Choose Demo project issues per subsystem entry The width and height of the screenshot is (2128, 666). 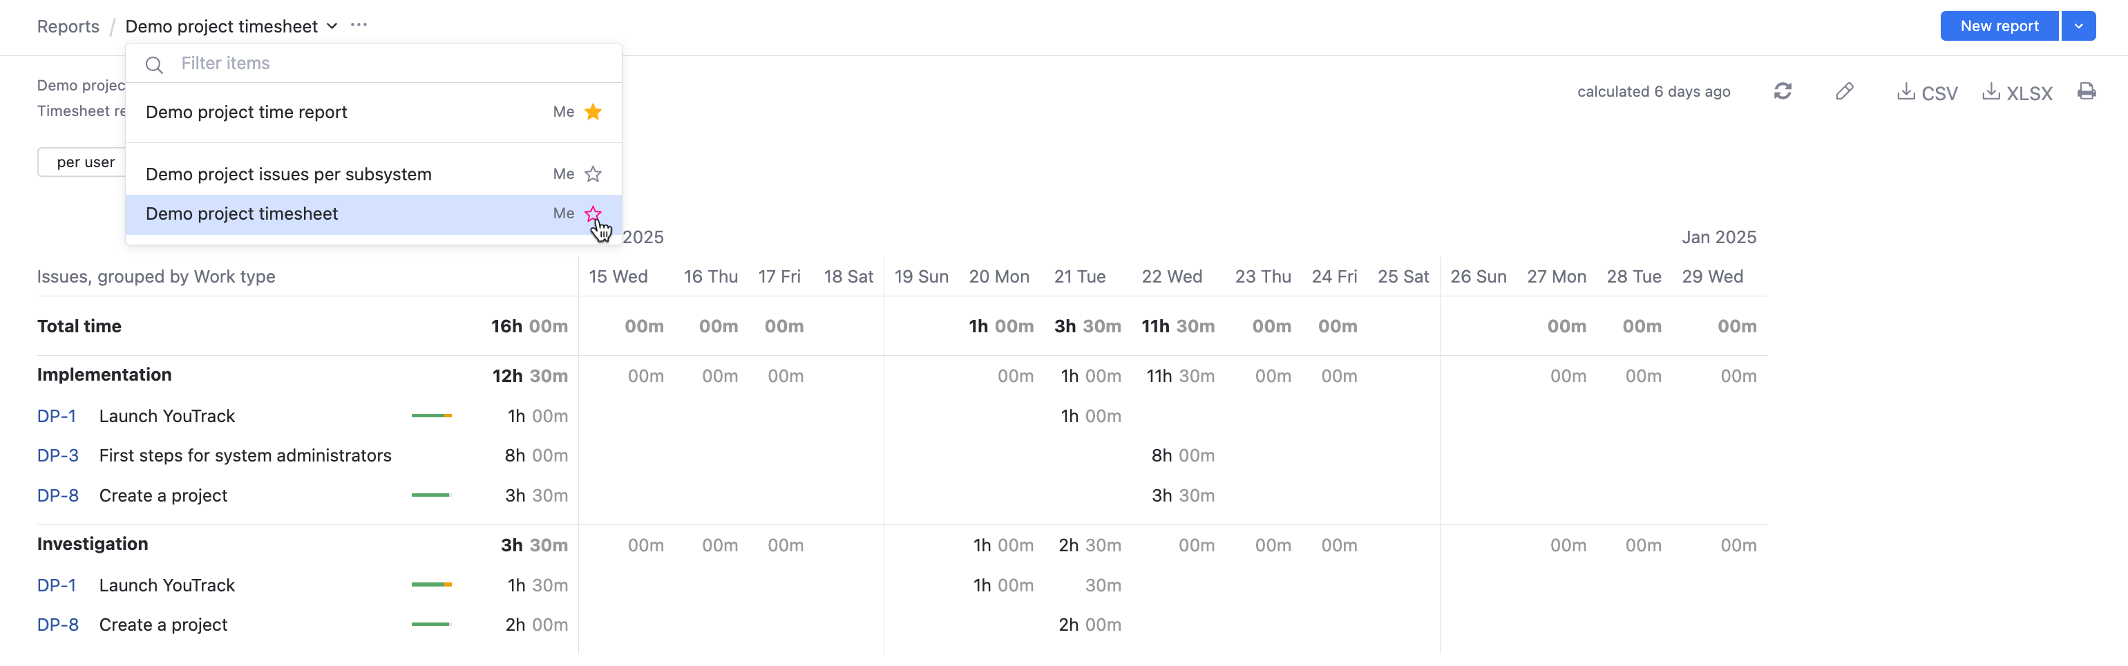pos(288,174)
